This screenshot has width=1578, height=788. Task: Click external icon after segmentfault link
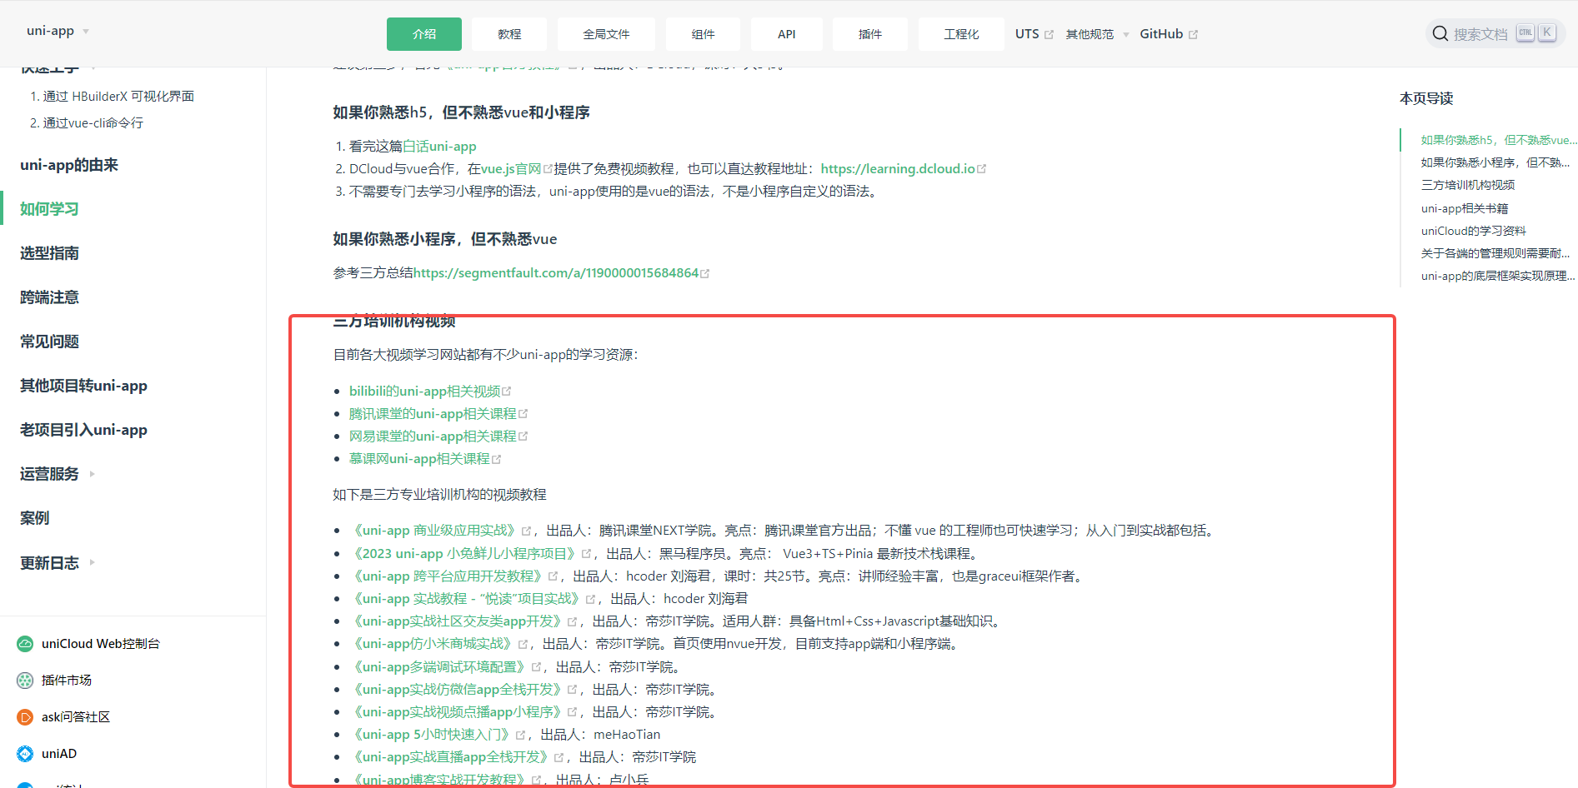[705, 273]
